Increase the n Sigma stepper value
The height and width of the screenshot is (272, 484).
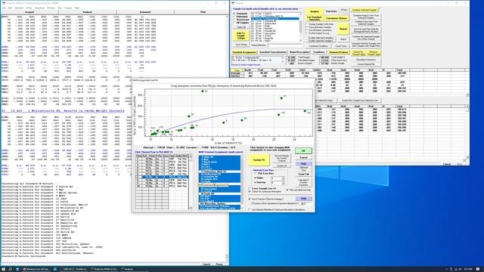pos(283,178)
